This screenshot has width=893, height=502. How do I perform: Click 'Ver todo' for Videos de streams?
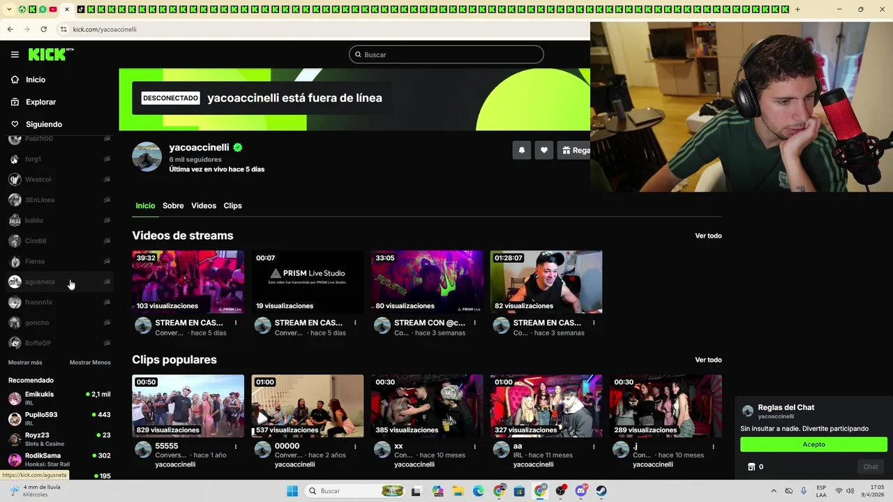(708, 236)
